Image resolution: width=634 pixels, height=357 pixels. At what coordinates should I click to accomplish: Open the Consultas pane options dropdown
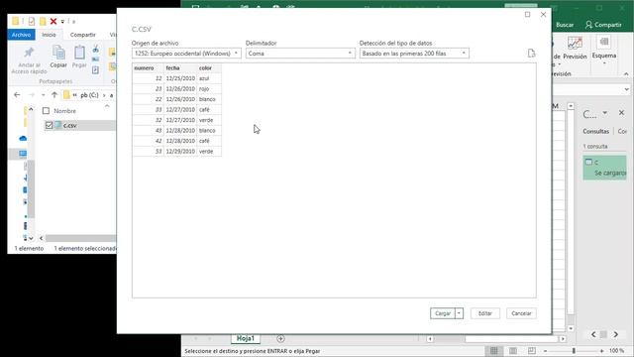click(x=605, y=113)
